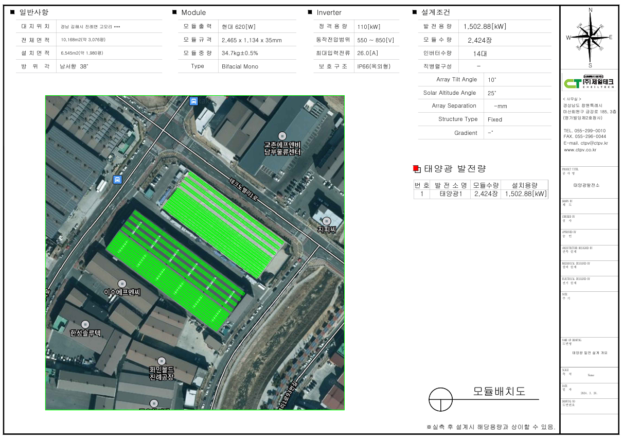Click the 화인몰드 진례공장 location marker
The width and height of the screenshot is (623, 439).
coord(162,361)
